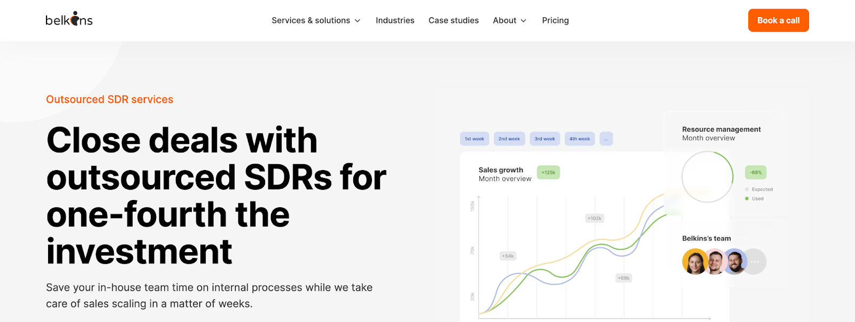
Task: Click the Book a call button
Action: (778, 20)
